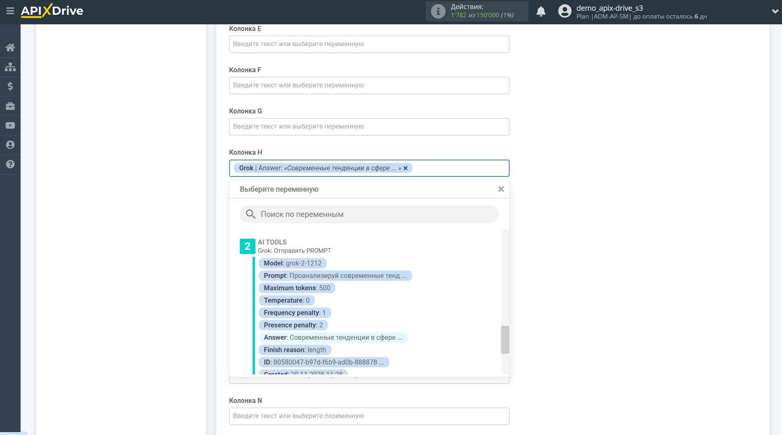Open the user profile icon in sidebar
This screenshot has width=782, height=435.
(x=10, y=145)
